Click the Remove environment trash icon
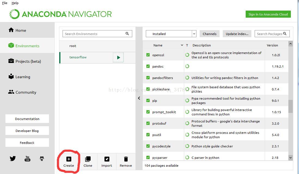Image resolution: width=299 pixels, height=174 pixels. 126,159
